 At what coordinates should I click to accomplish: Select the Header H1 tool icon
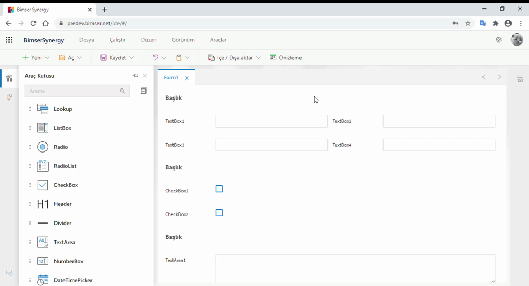43,204
